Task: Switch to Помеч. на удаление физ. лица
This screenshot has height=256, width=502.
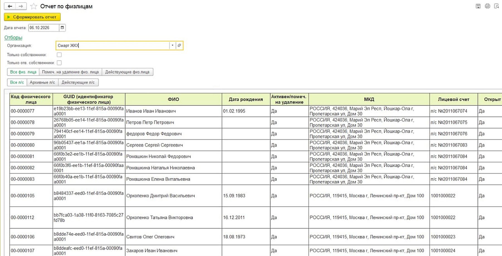Action: coord(70,72)
